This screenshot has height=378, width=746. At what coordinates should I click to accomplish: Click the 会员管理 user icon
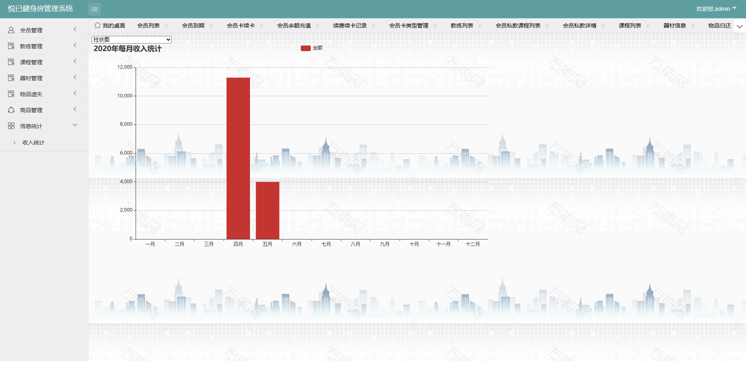(x=11, y=30)
